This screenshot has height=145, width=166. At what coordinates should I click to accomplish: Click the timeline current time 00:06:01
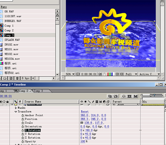point(6,96)
